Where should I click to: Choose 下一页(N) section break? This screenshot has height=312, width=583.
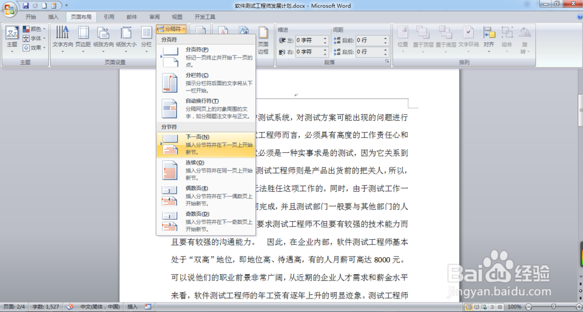pyautogui.click(x=206, y=144)
